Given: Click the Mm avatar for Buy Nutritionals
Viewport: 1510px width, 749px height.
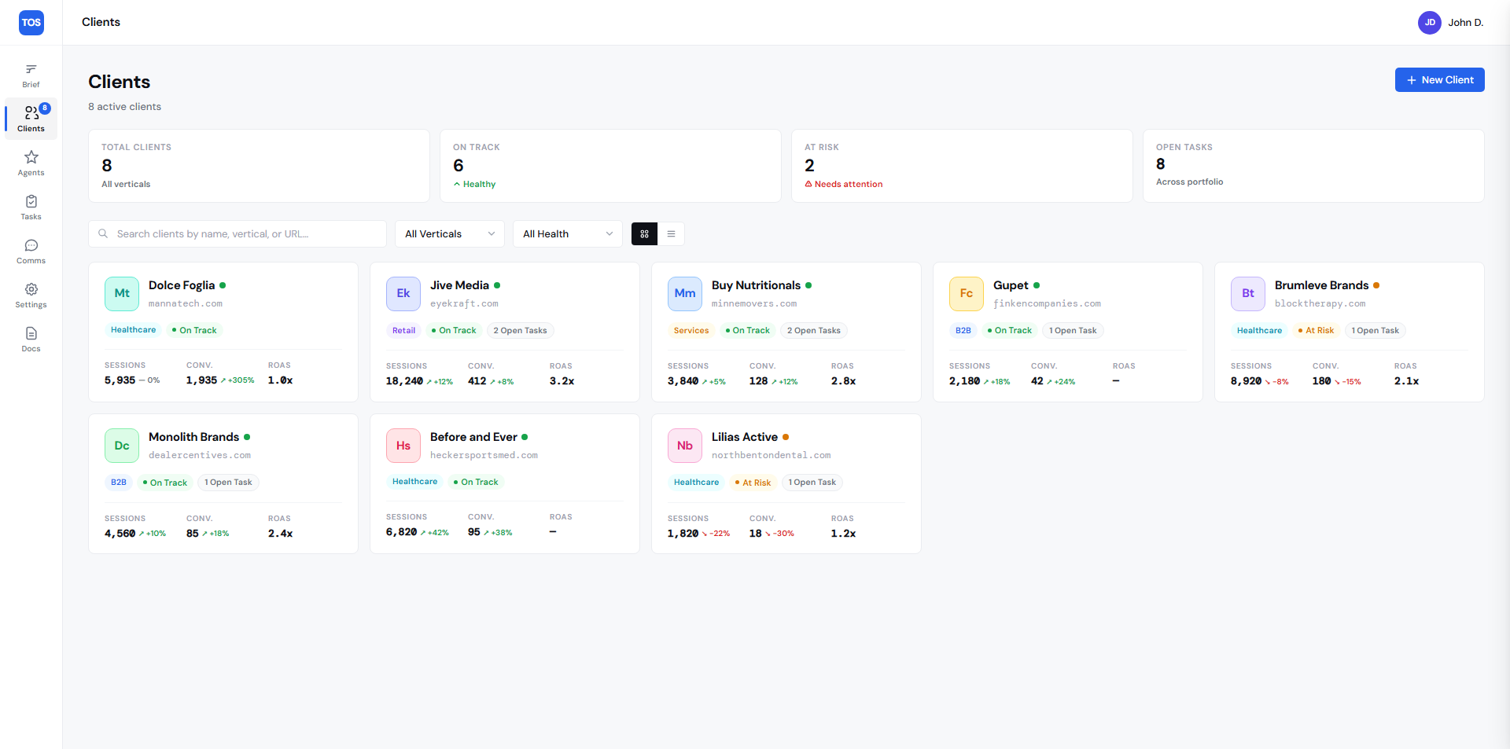Looking at the screenshot, I should [685, 293].
